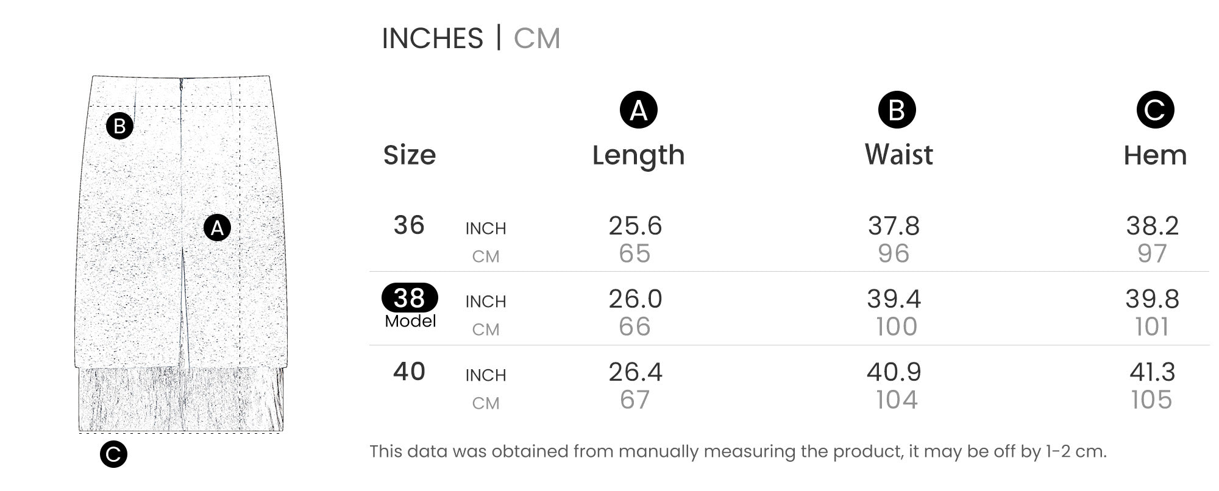Click the Length column header
The height and width of the screenshot is (491, 1219).
point(638,155)
